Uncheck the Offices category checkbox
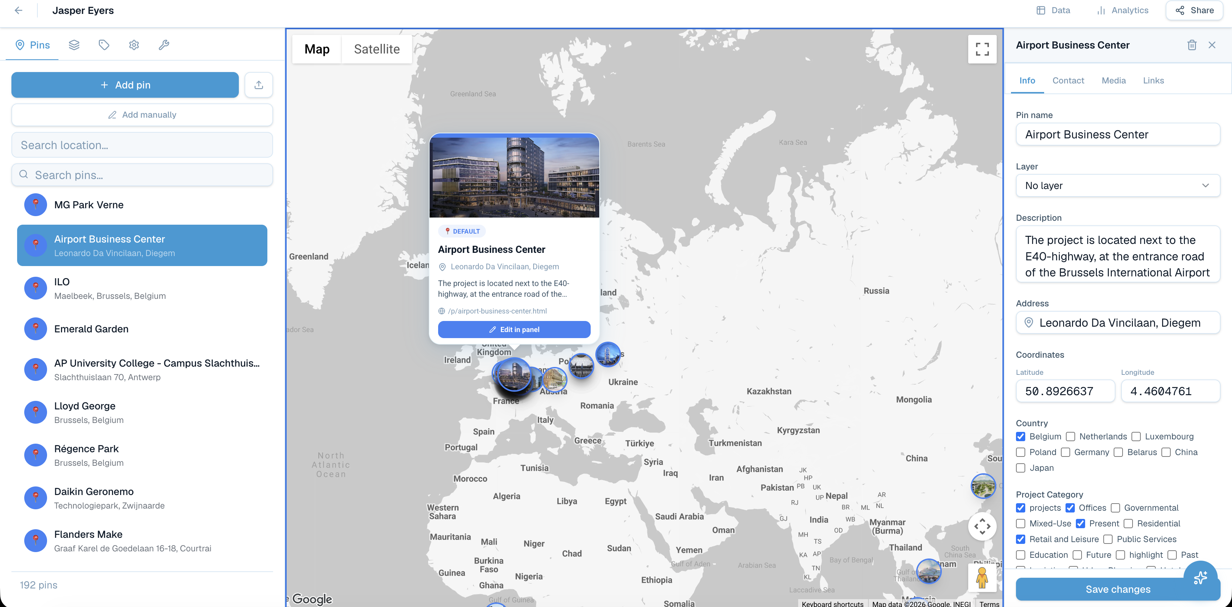The width and height of the screenshot is (1232, 607). 1070,507
